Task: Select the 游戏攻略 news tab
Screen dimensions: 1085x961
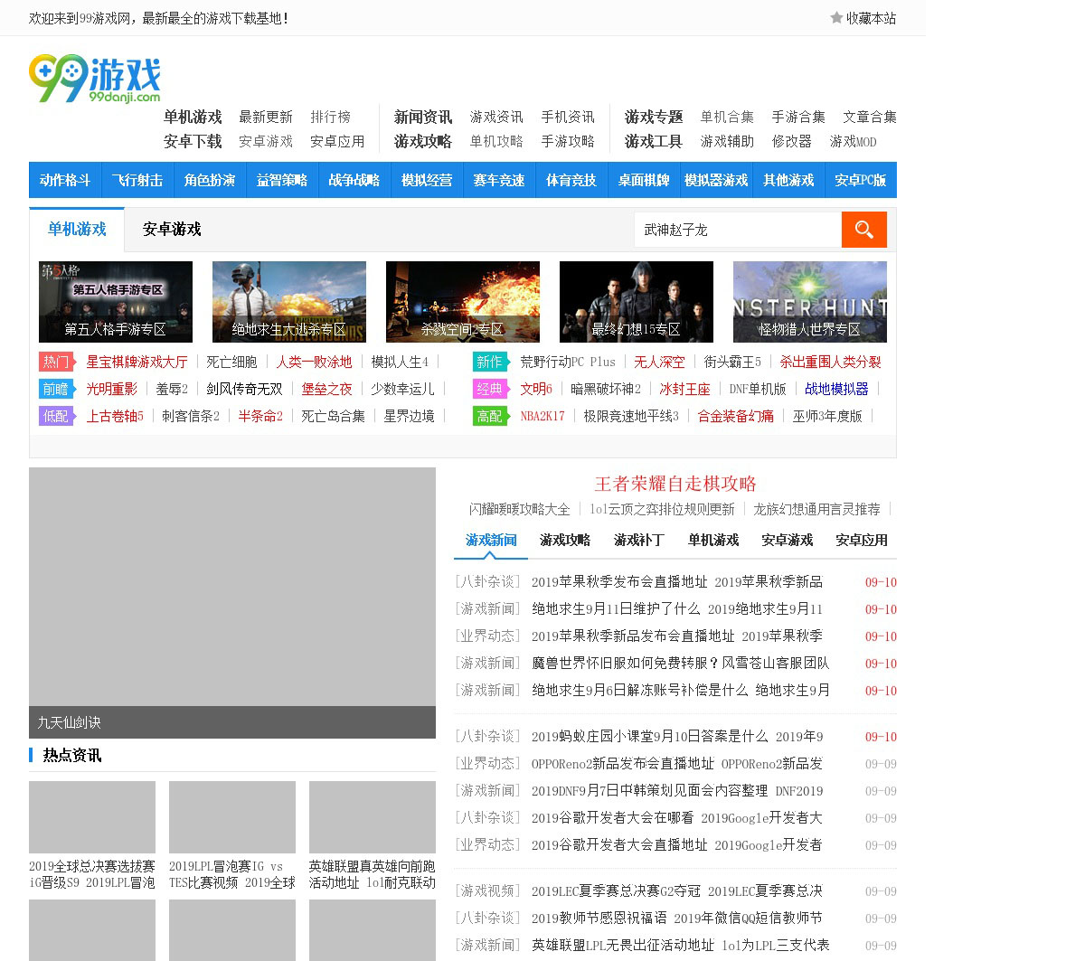Action: pos(565,540)
